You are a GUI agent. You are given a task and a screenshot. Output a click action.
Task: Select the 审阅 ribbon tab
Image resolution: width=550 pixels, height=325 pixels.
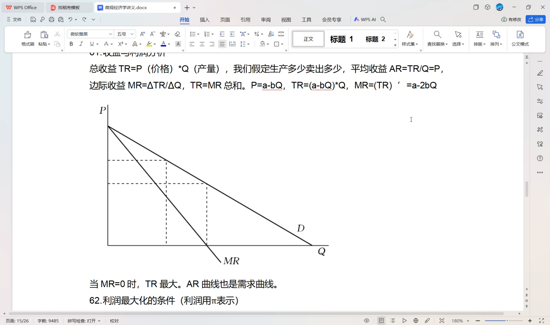265,20
